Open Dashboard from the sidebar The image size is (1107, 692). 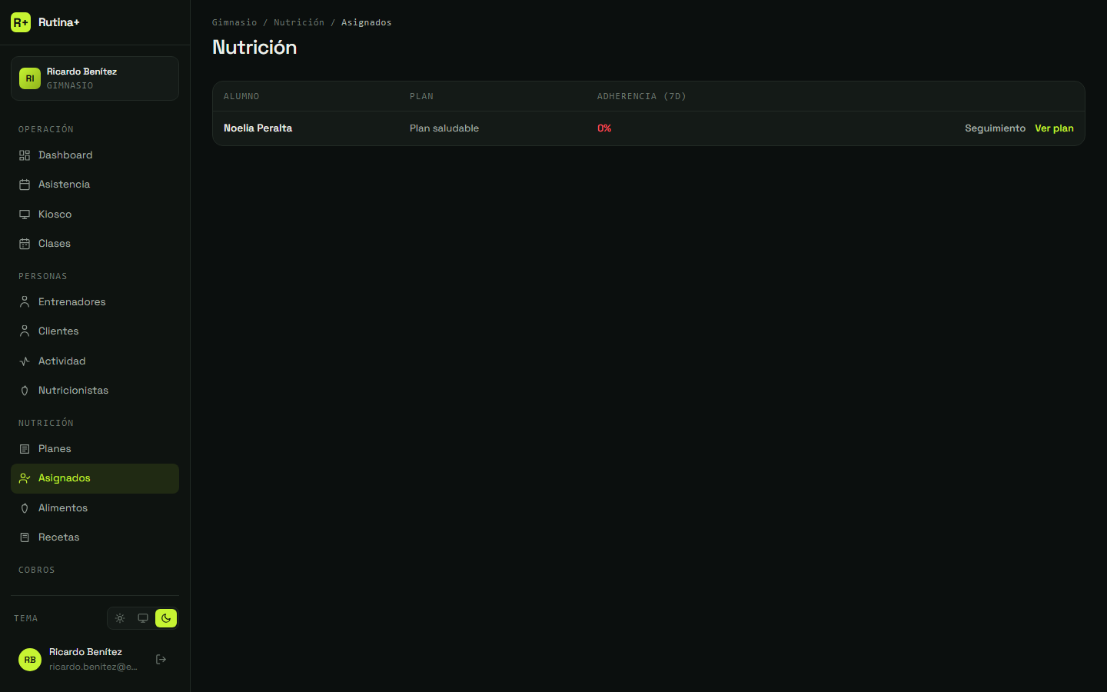pos(95,155)
